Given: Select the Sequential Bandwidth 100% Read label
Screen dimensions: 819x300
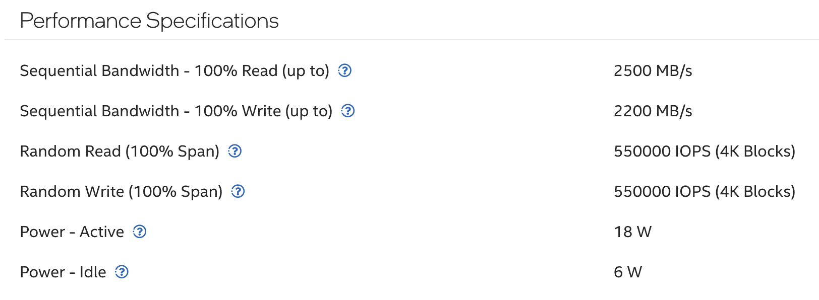Looking at the screenshot, I should pyautogui.click(x=174, y=71).
